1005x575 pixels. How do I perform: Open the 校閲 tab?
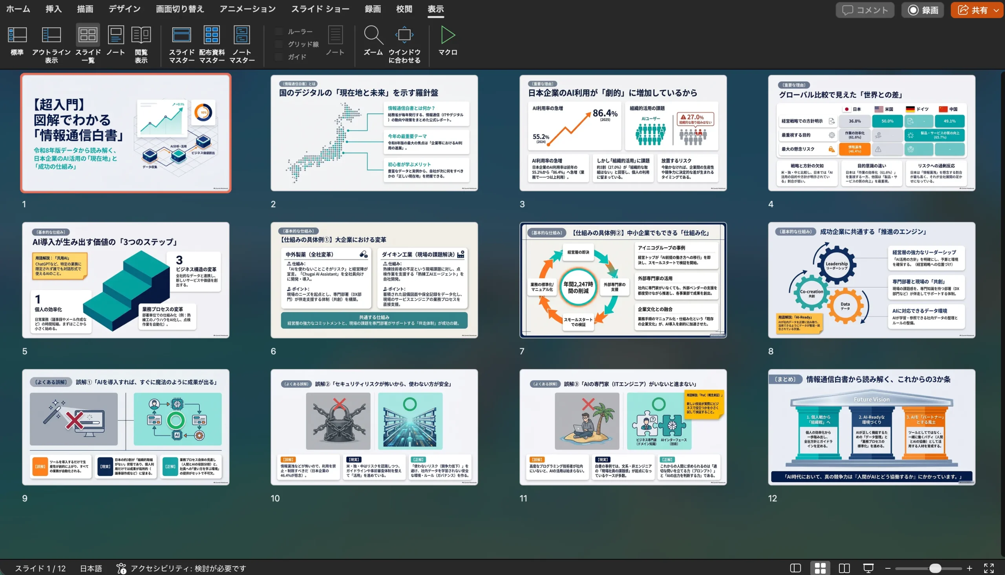(404, 9)
